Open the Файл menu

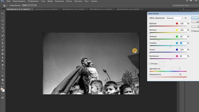(x=8, y=1)
